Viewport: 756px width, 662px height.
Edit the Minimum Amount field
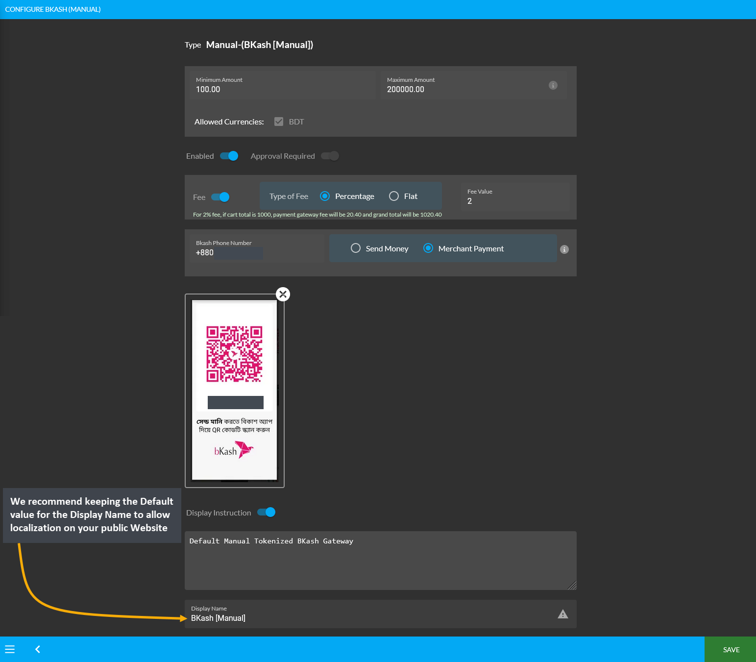(283, 85)
